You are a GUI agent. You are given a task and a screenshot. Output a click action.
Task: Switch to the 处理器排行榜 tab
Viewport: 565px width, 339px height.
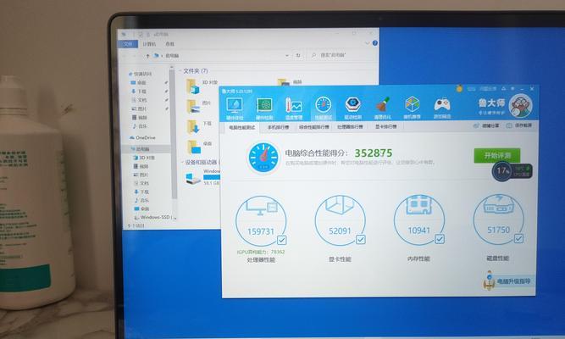pyautogui.click(x=350, y=127)
